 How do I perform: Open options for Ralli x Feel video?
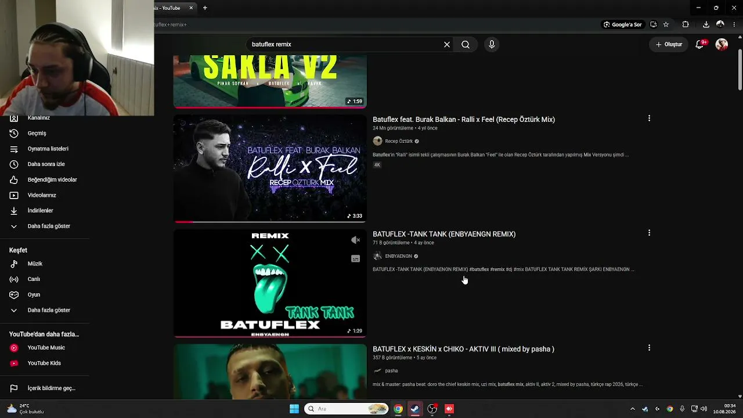pos(649,118)
